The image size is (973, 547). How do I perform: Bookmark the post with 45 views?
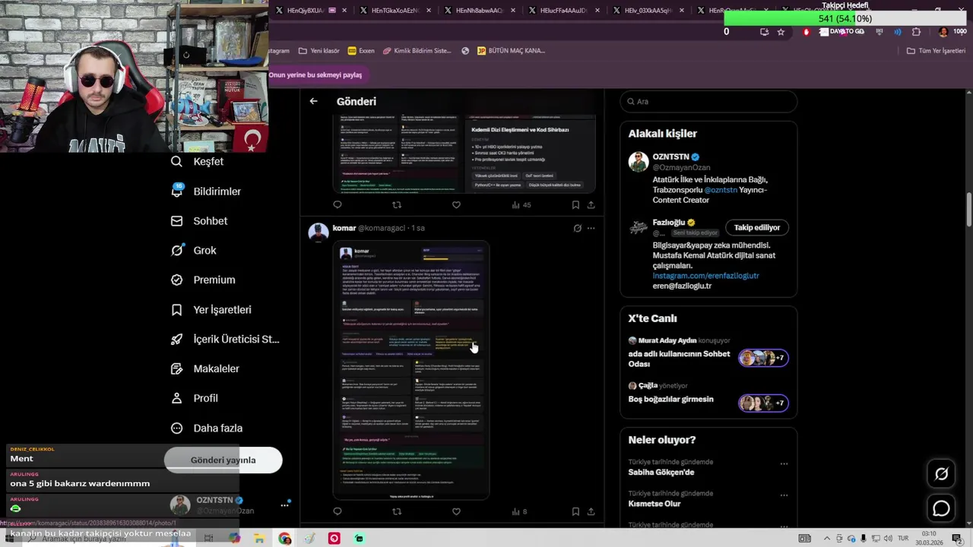point(575,205)
